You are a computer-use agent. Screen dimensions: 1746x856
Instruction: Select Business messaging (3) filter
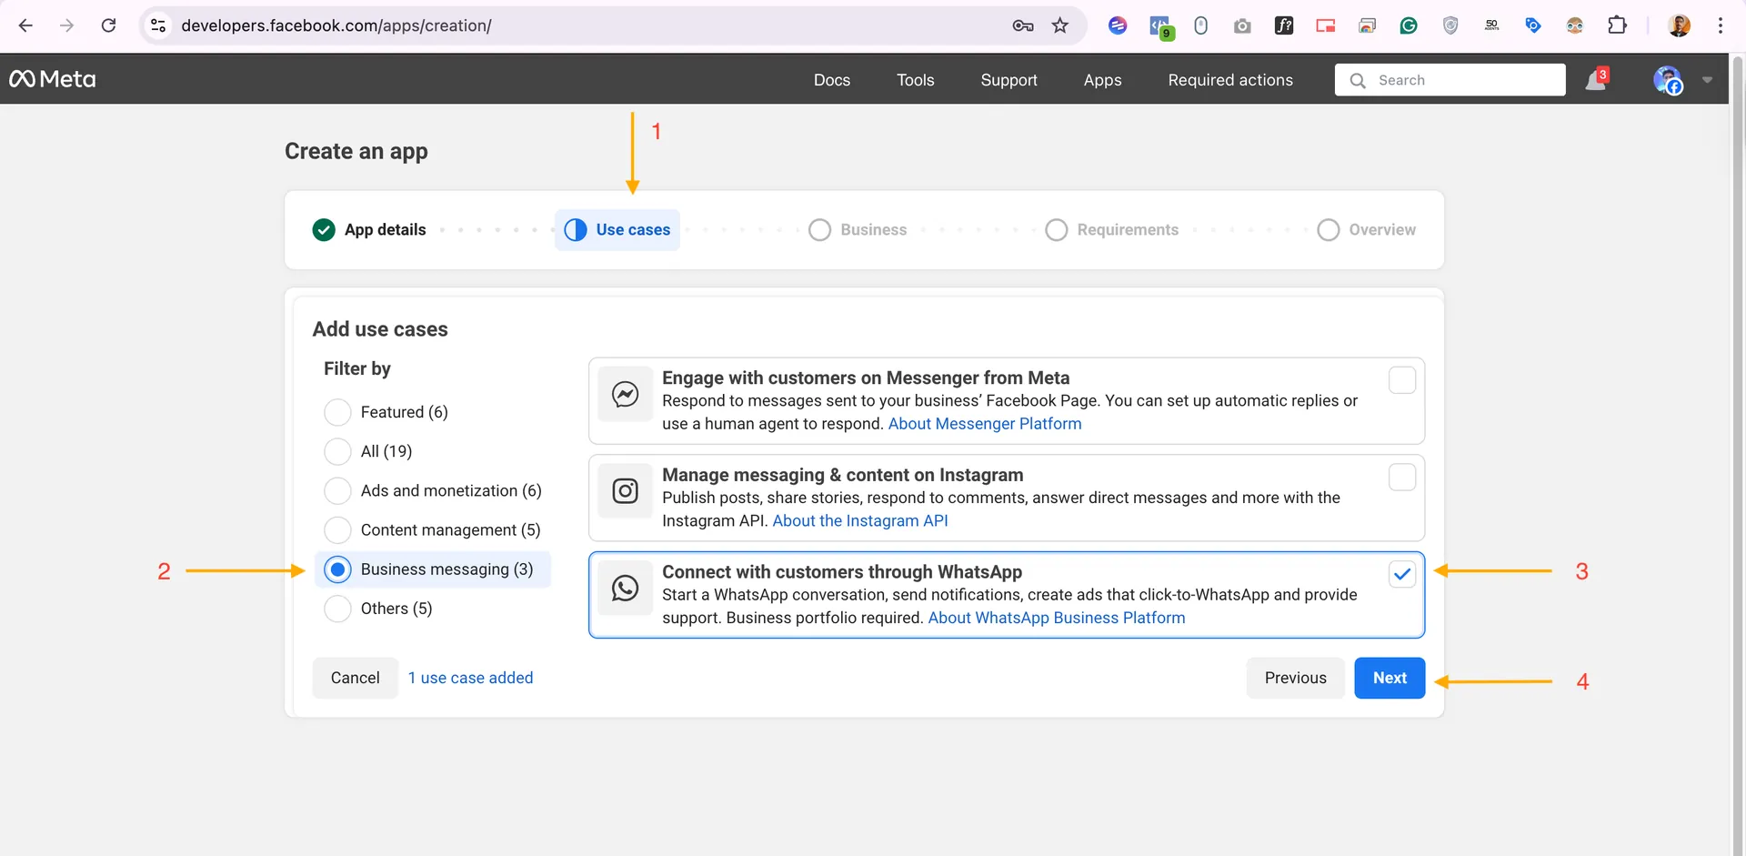[x=337, y=569]
